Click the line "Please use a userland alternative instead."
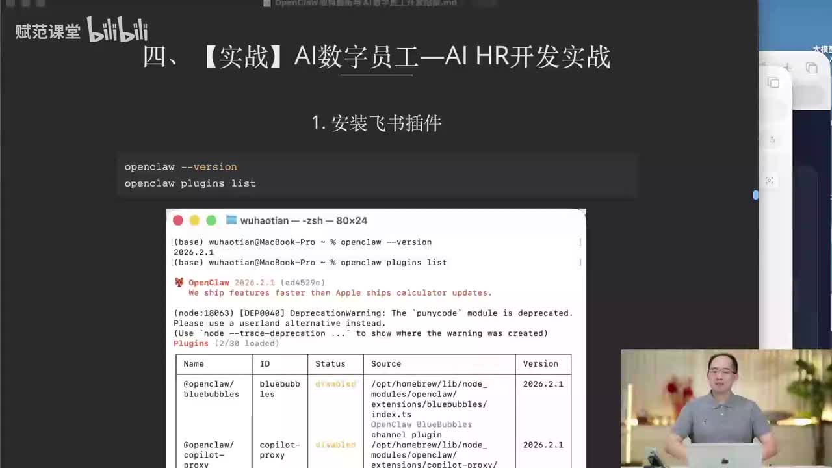This screenshot has height=468, width=832. coord(279,323)
